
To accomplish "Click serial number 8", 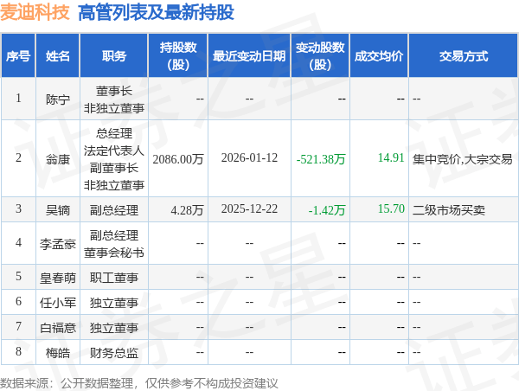I will [18, 351].
